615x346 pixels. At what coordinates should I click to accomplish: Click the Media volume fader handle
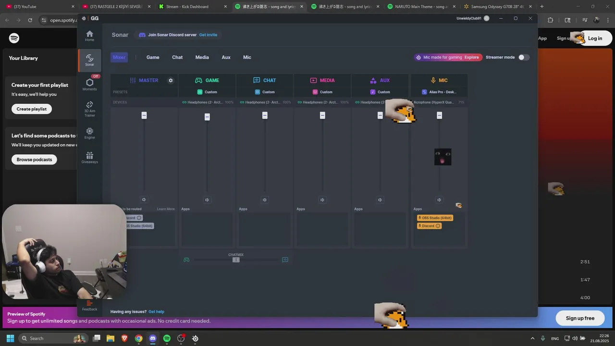[x=322, y=115]
